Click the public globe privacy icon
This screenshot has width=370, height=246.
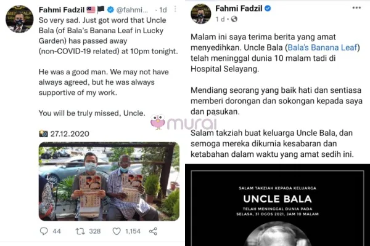[234, 19]
